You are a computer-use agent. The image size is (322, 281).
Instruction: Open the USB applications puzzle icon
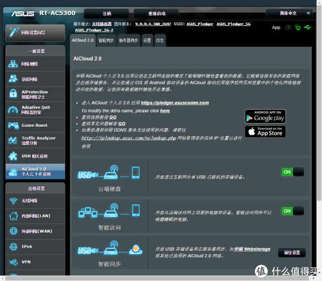pyautogui.click(x=13, y=156)
